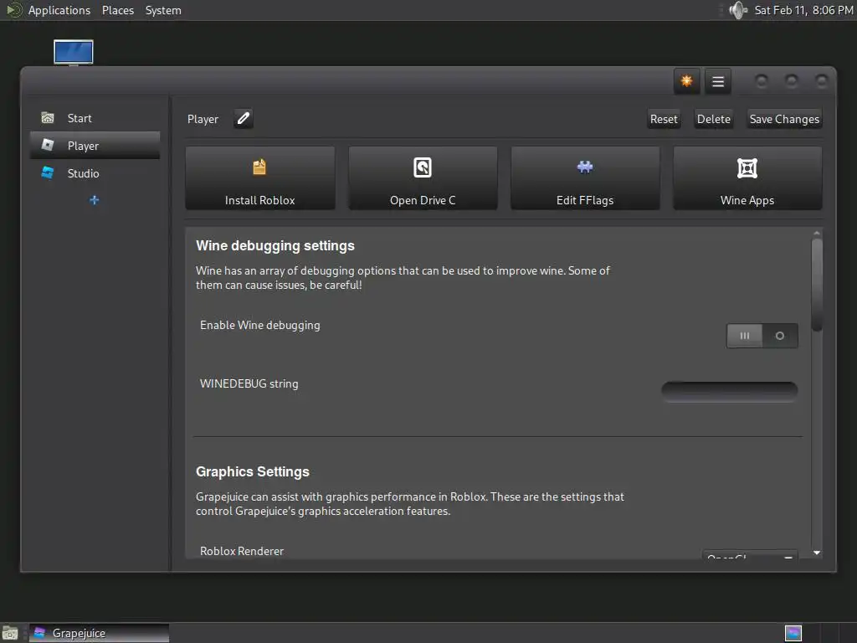Click the Wine Apps grid icon
Image resolution: width=857 pixels, height=643 pixels.
pos(747,167)
